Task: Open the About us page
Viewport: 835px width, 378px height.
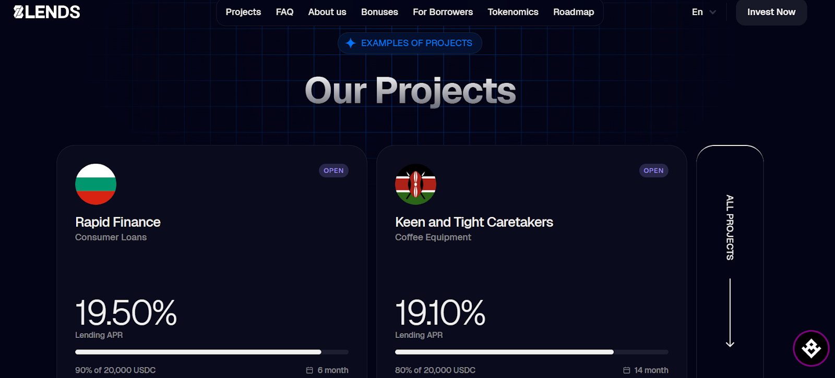Action: (x=327, y=12)
